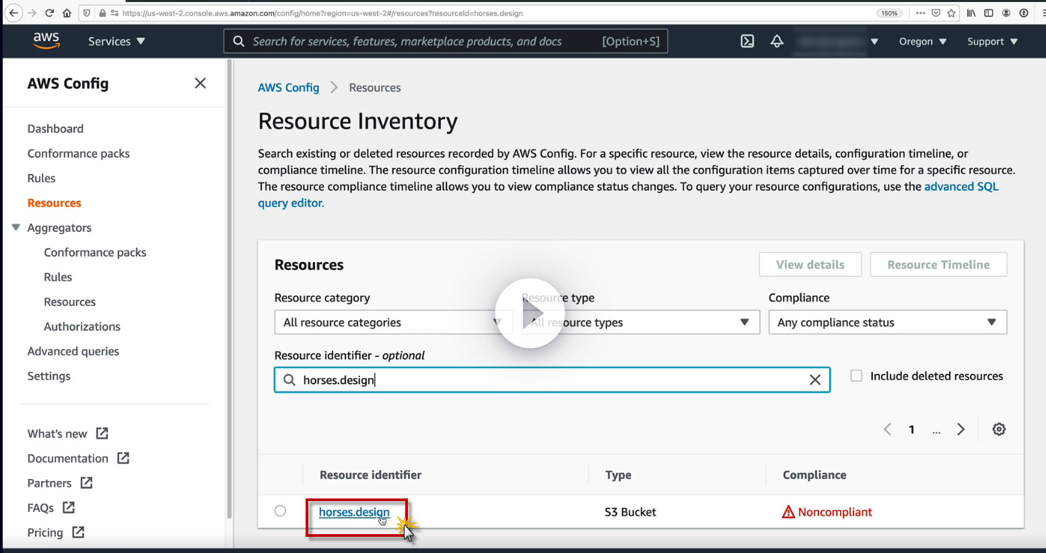Open the horses.design resource link
This screenshot has height=553, width=1046.
pyautogui.click(x=353, y=512)
